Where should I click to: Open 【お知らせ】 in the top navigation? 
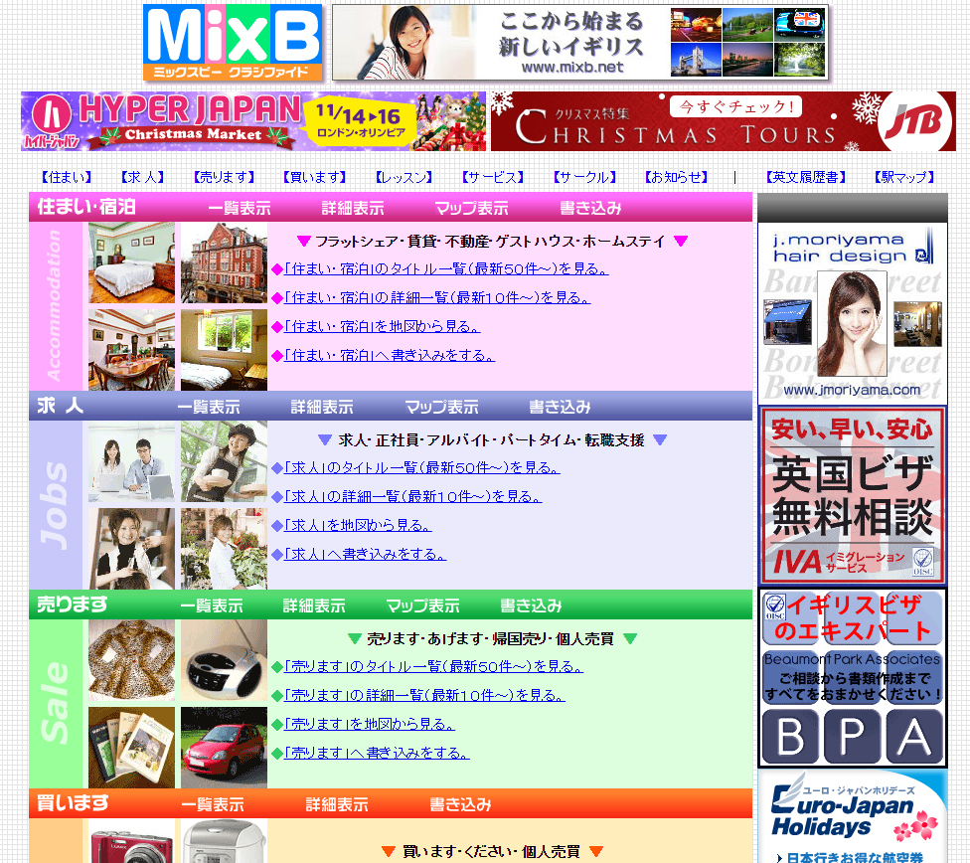(676, 178)
